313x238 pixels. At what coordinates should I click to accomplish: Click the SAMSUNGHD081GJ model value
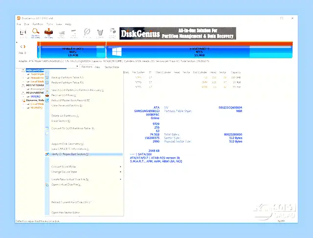coord(147,111)
